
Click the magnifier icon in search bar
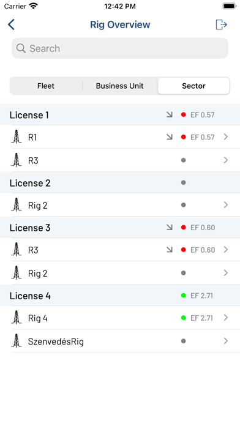[x=21, y=48]
